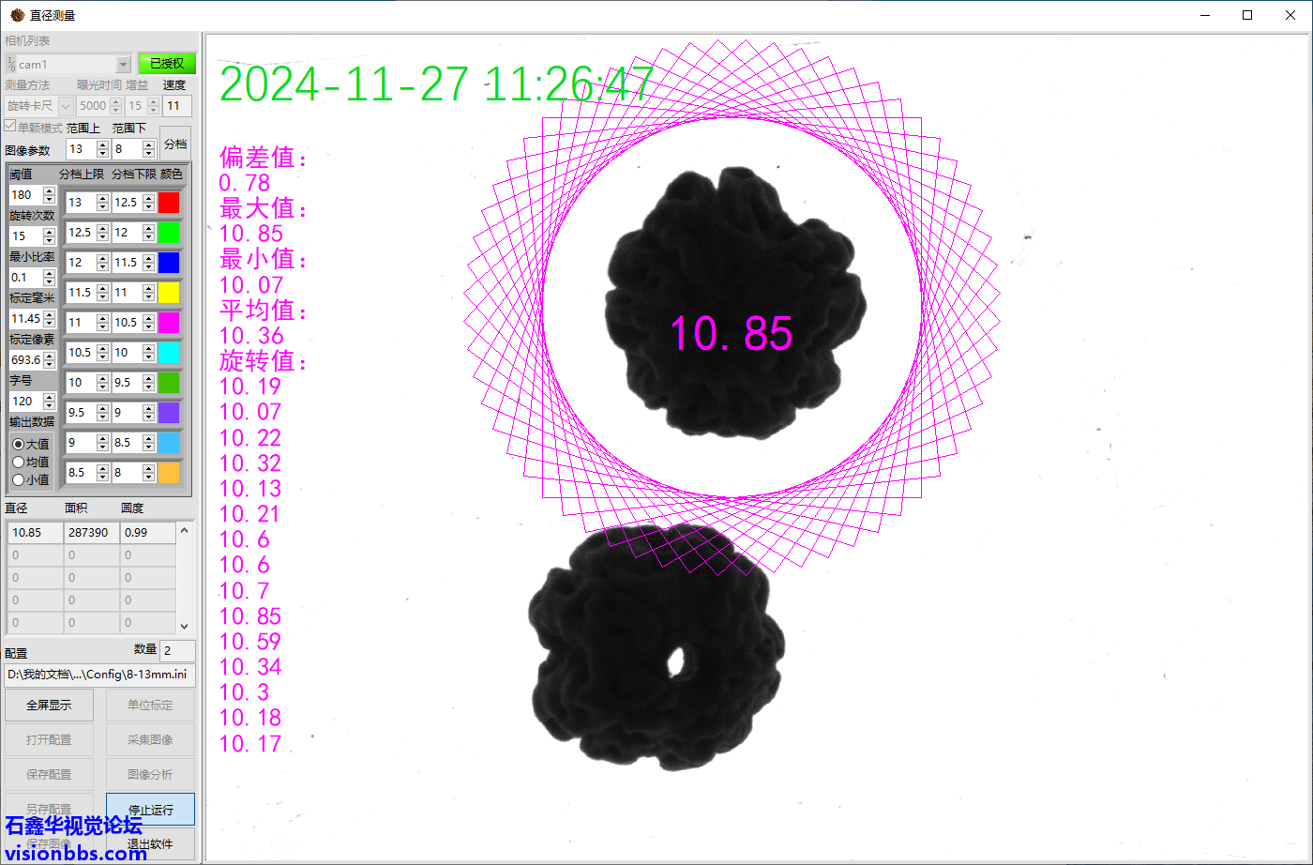Viewport: 1313px width, 865px height.
Task: Click the 分档 button
Action: tap(175, 144)
